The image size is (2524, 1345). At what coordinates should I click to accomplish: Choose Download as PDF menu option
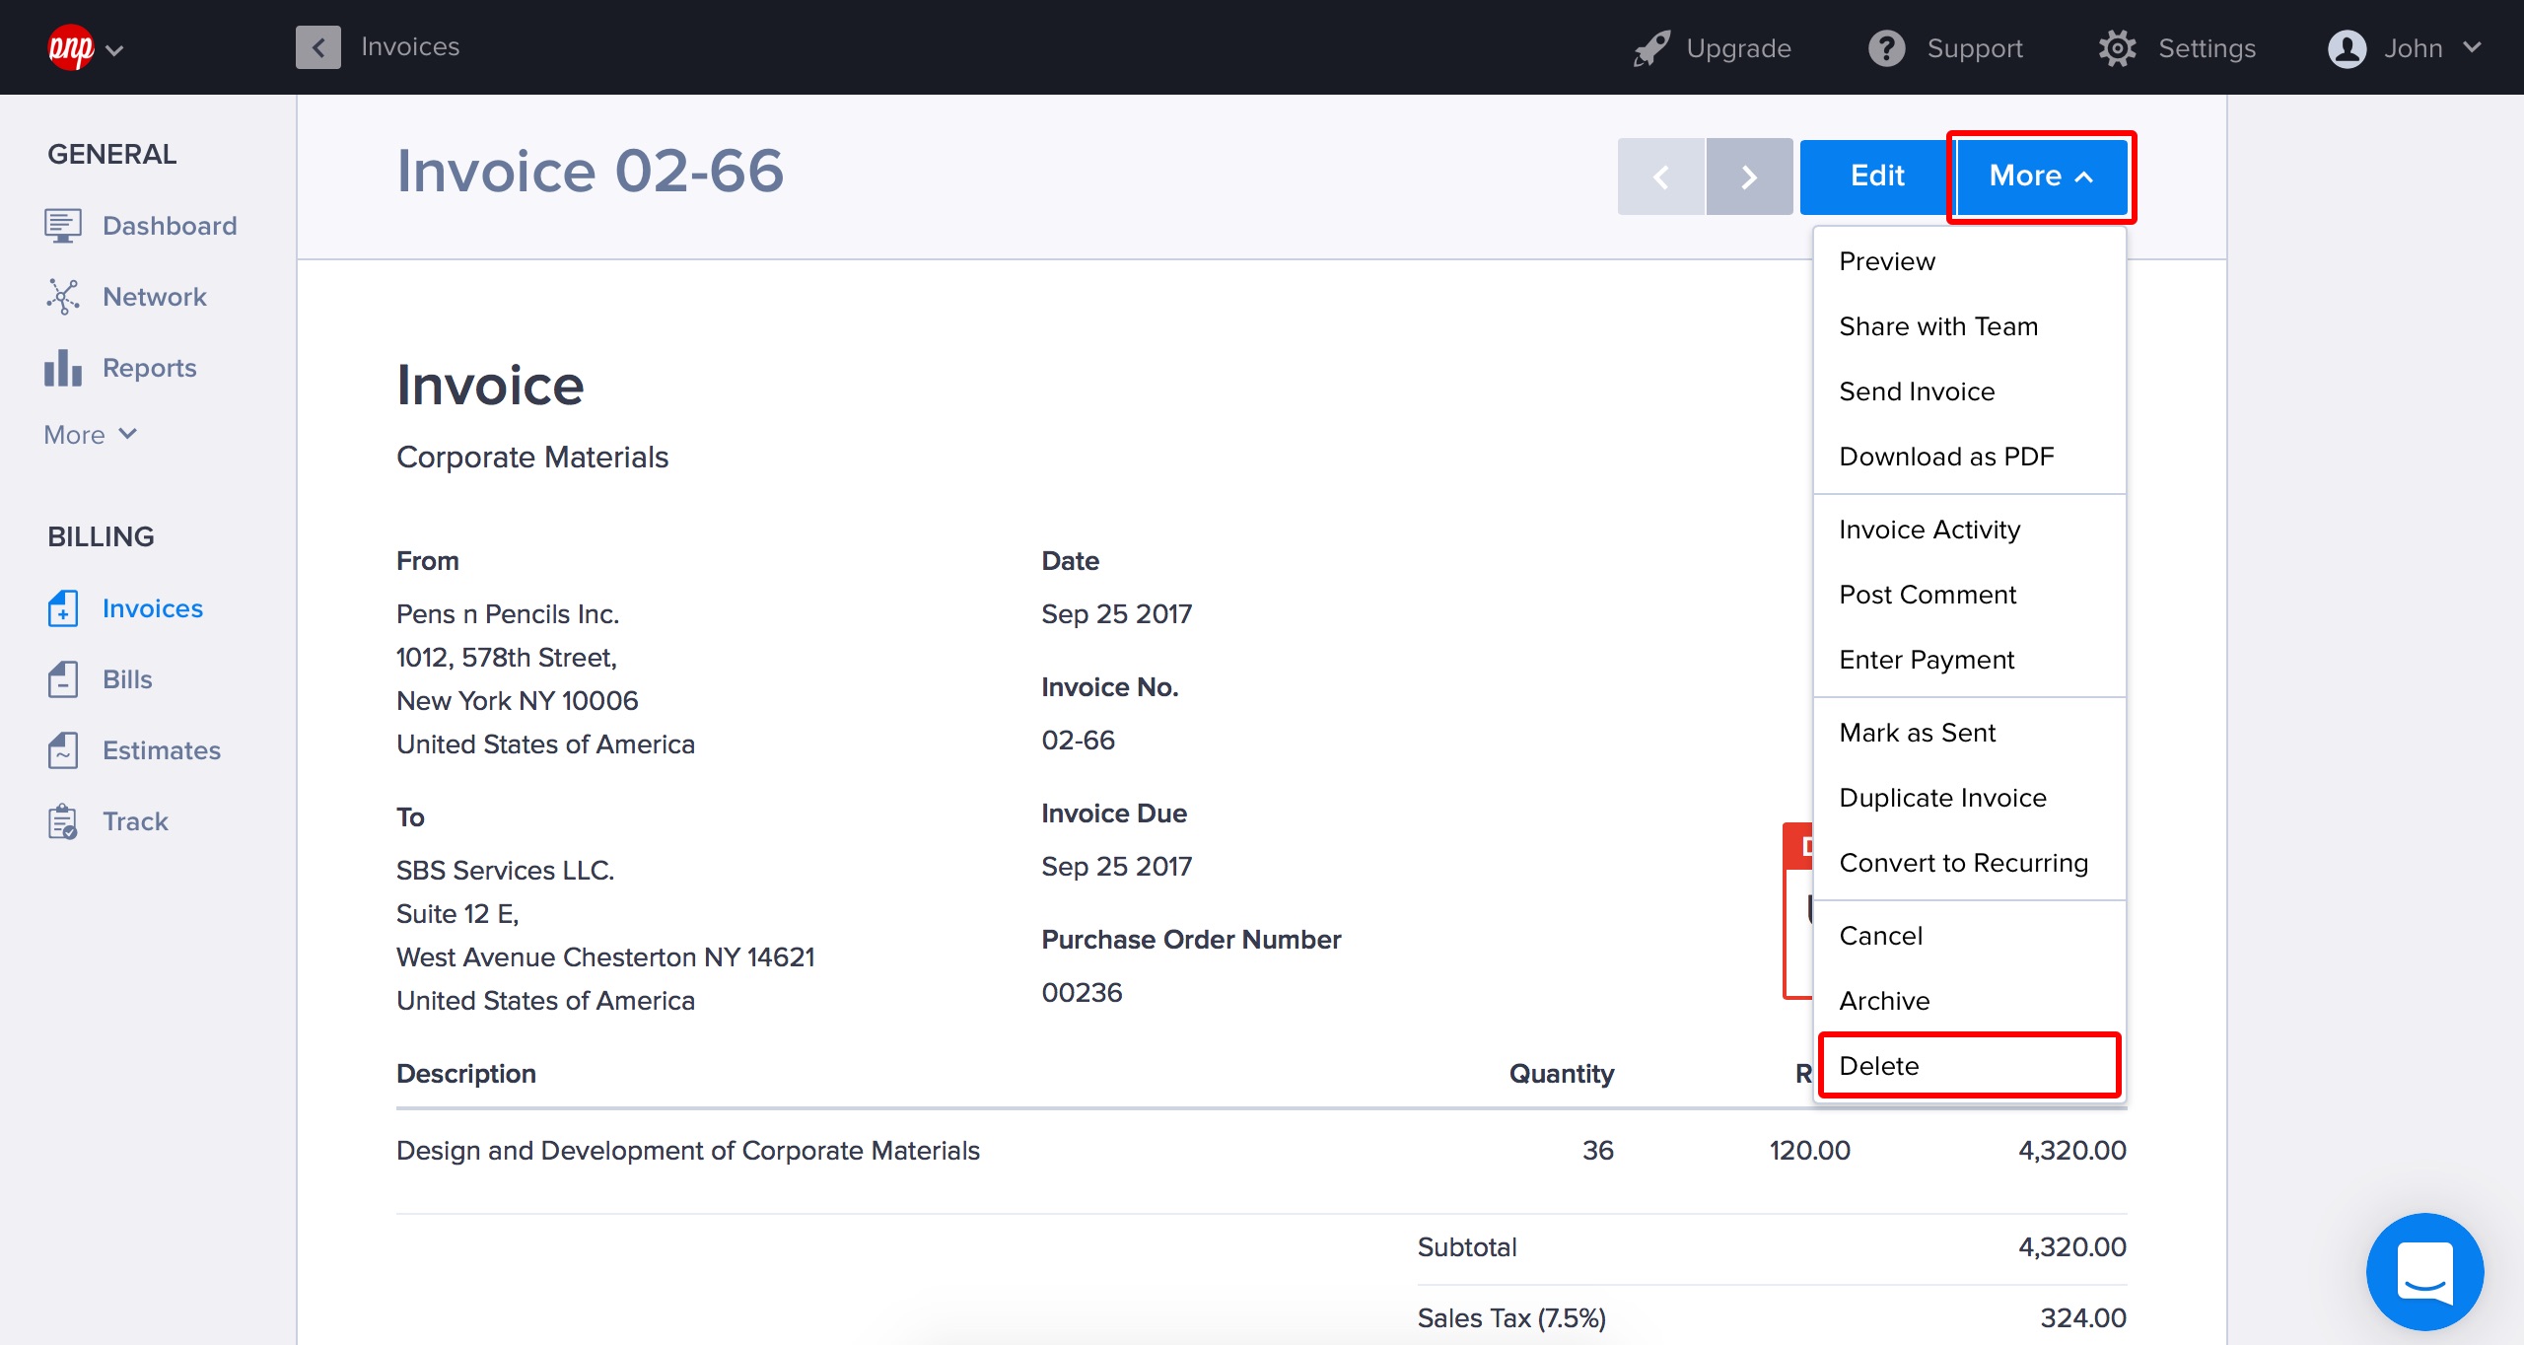pyautogui.click(x=1946, y=457)
